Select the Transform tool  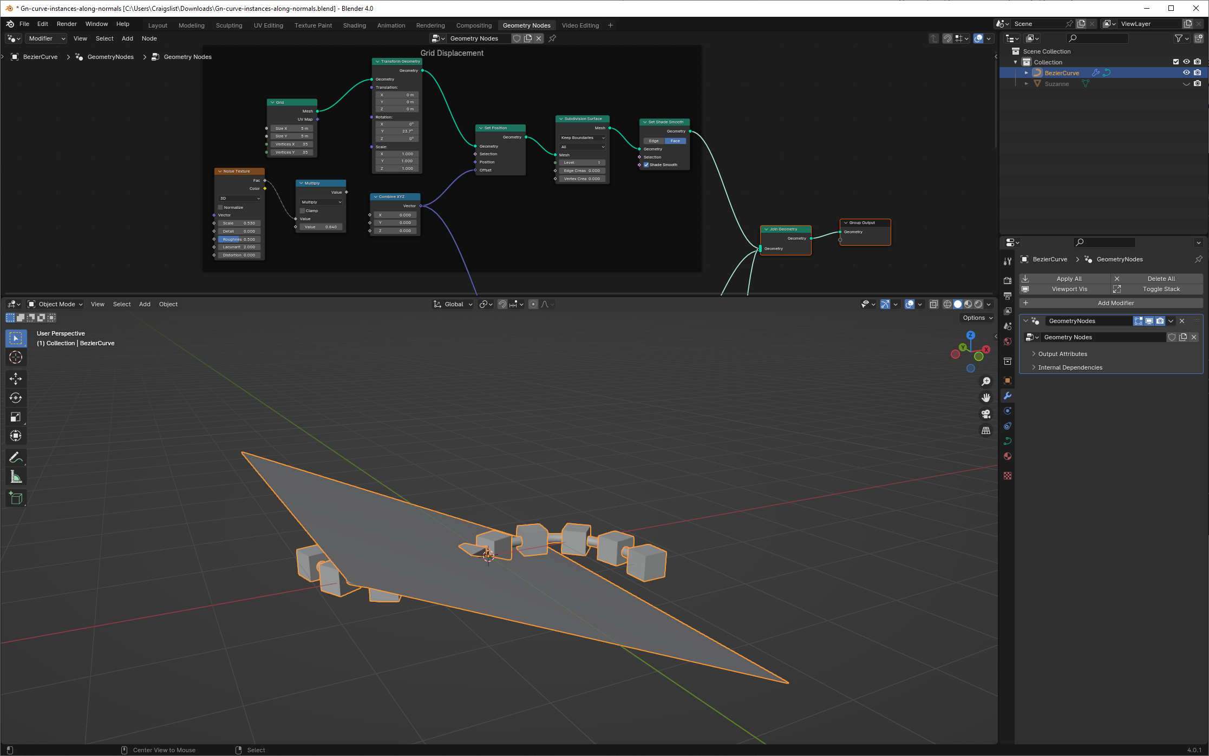[16, 436]
